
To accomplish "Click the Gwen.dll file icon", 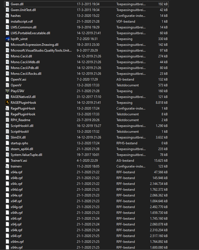I will point(7,4).
